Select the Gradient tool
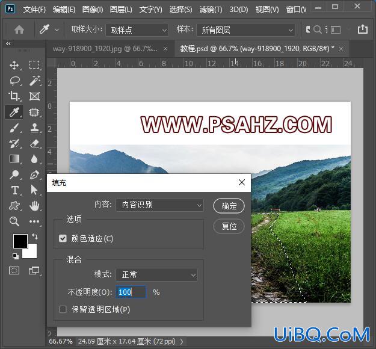 click(14, 159)
